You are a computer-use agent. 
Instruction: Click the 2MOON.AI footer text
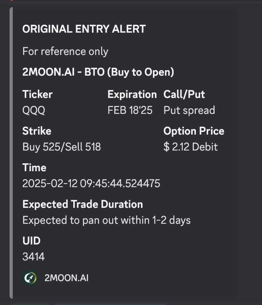pos(66,278)
